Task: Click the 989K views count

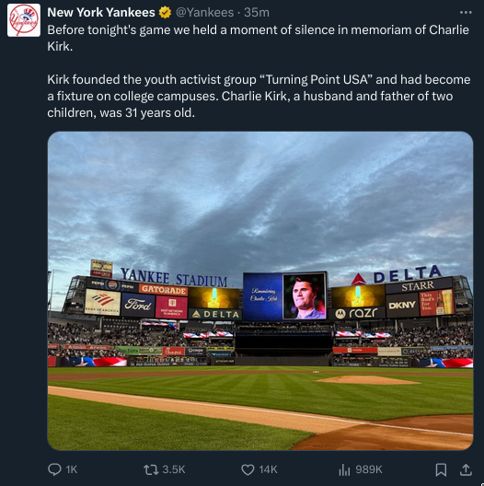Action: (x=369, y=469)
